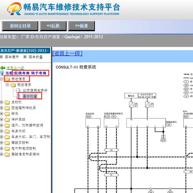
Task: Expand the 车身内部 tree node
Action: (x=1, y=131)
